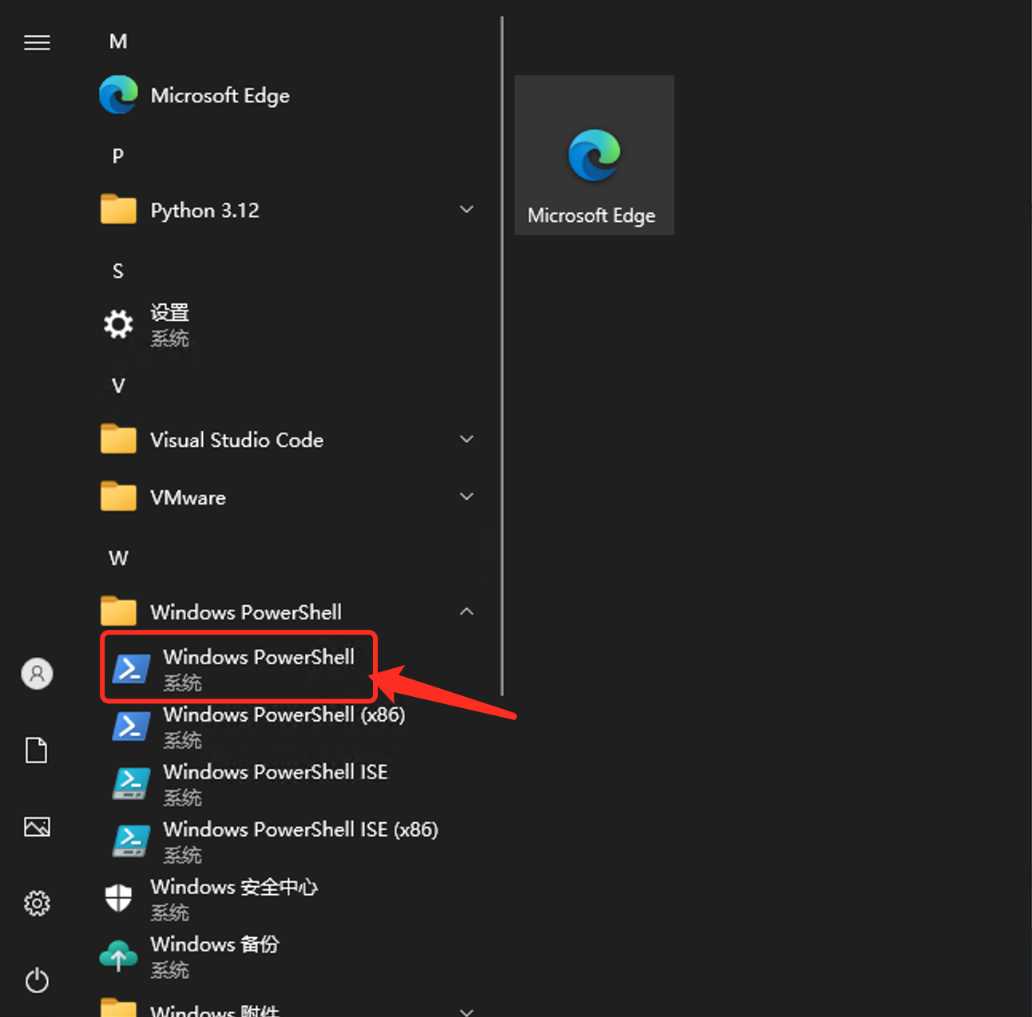This screenshot has width=1032, height=1017.
Task: Expand the VMware folder chevron
Action: (466, 497)
